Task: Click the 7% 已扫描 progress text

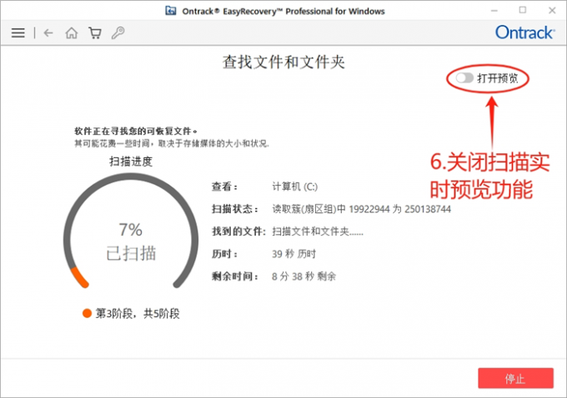Action: click(130, 240)
